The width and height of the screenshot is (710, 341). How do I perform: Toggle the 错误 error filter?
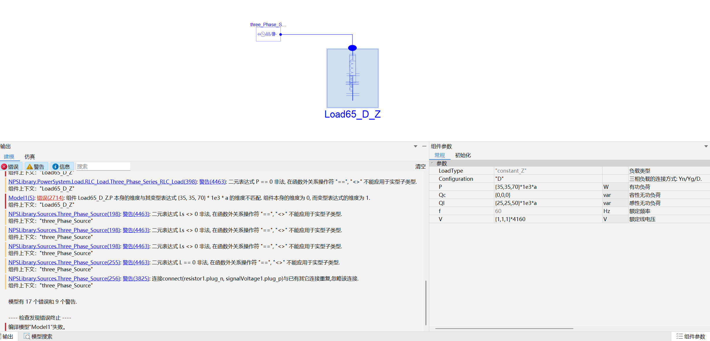click(x=10, y=167)
